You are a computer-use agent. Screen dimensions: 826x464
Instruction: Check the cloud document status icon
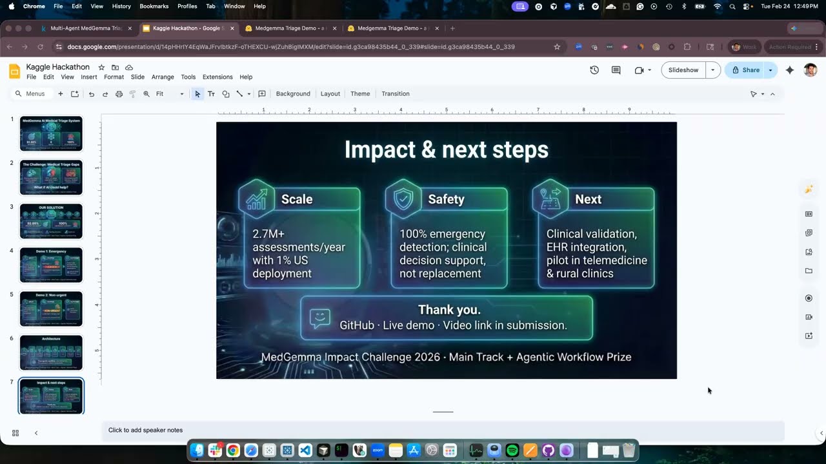[129, 67]
